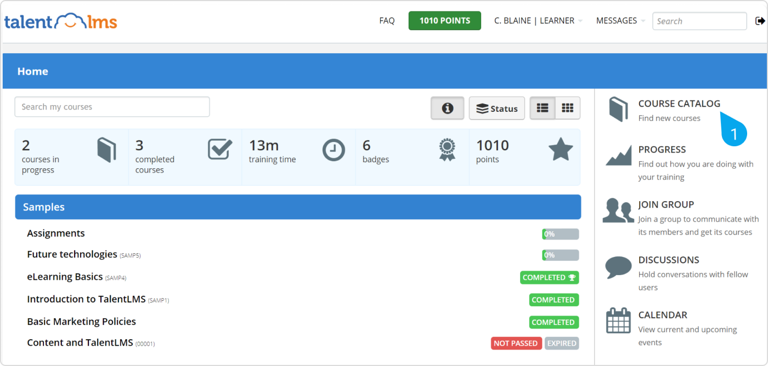The image size is (768, 366).
Task: Click COMPLETED badge for Basic Marketing Policies
Action: pyautogui.click(x=554, y=322)
